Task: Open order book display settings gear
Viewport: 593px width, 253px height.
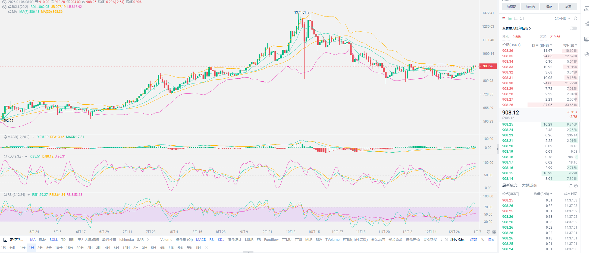Action: click(575, 18)
